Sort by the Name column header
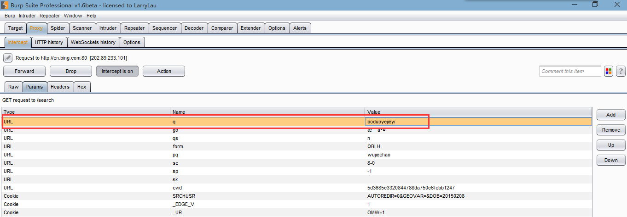Viewport: 627px width, 217px height. [267, 112]
